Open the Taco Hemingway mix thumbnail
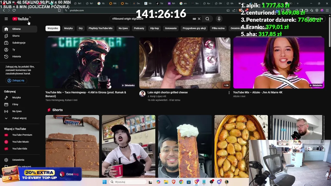This screenshot has width=331, height=186. [x=91, y=63]
